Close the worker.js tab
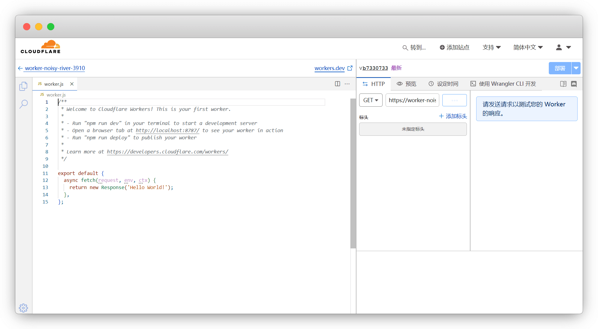 72,84
